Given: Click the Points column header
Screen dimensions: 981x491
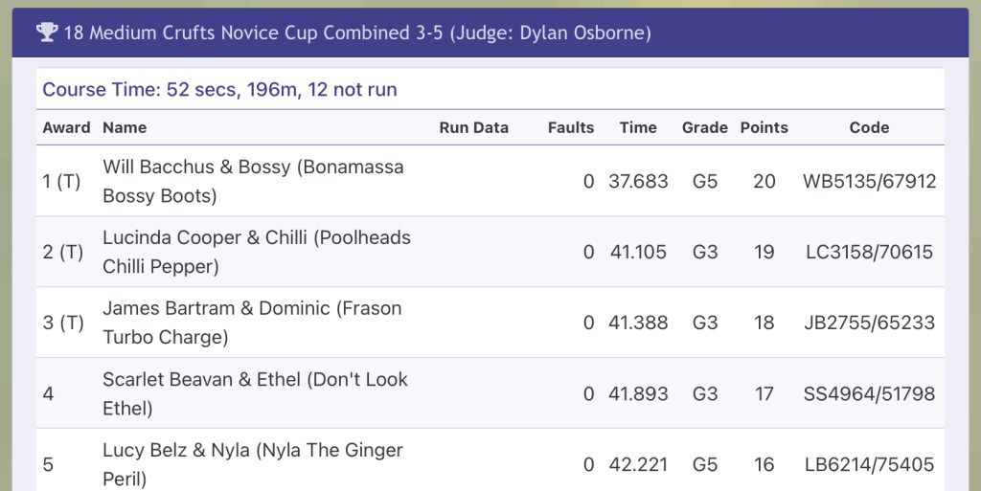Looking at the screenshot, I should point(764,127).
